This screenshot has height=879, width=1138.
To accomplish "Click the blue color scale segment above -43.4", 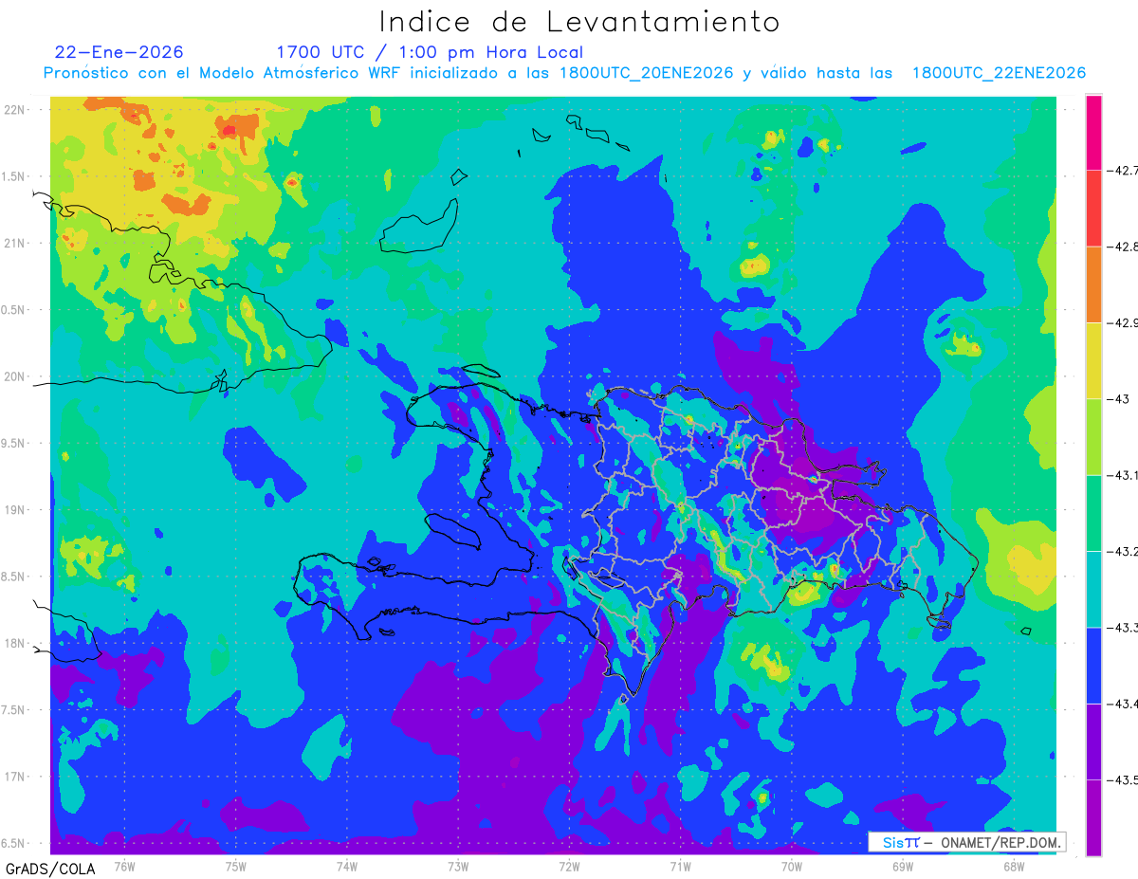I will 1093,666.
